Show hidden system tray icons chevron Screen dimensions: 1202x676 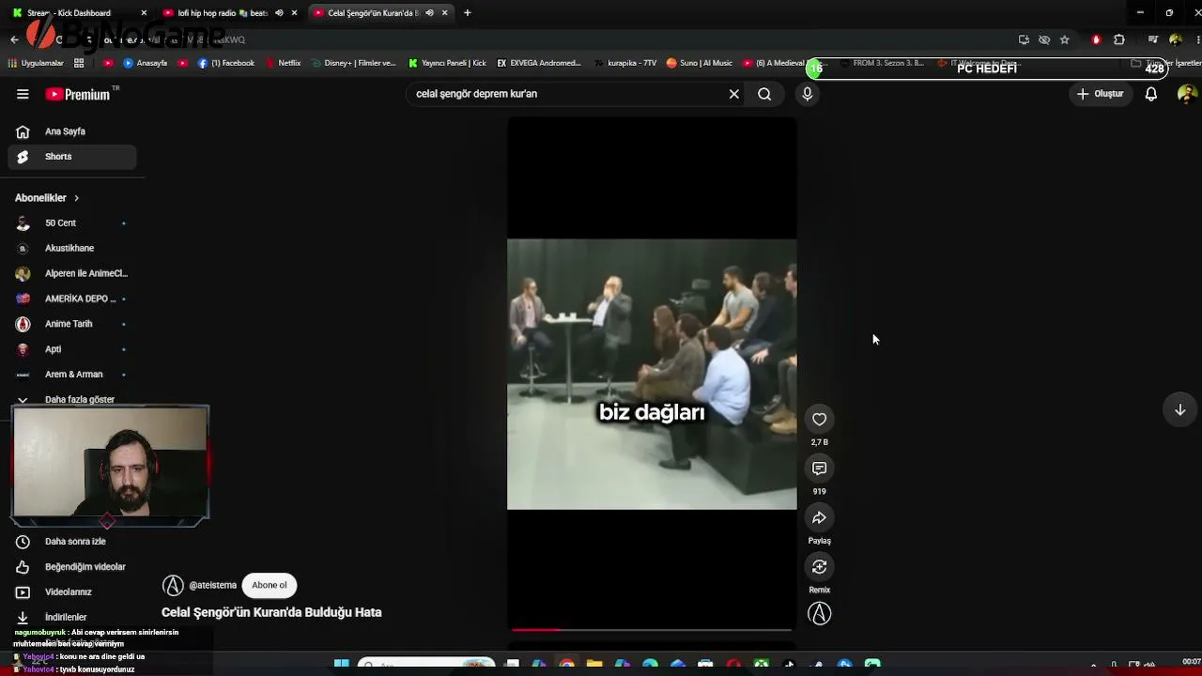[x=1095, y=666]
